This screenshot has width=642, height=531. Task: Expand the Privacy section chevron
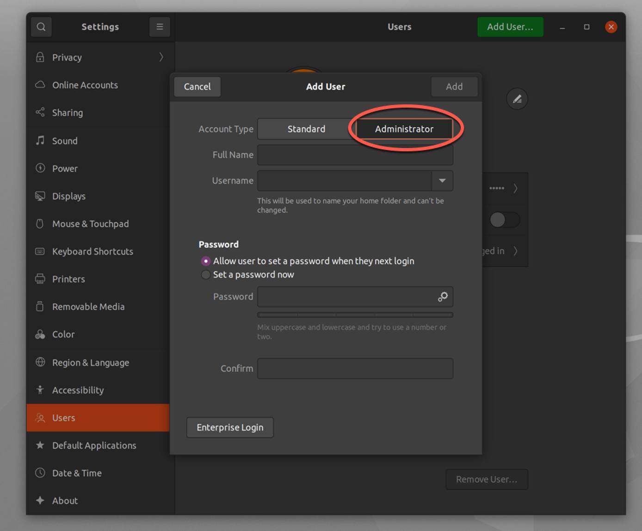[161, 57]
